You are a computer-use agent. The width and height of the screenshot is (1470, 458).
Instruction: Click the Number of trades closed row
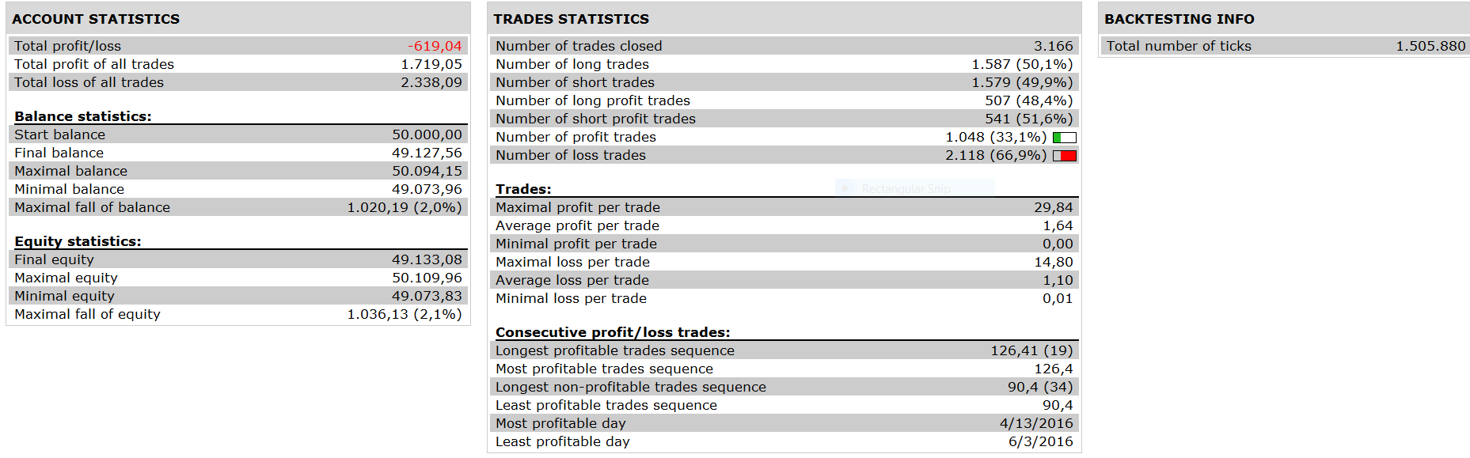tap(784, 46)
